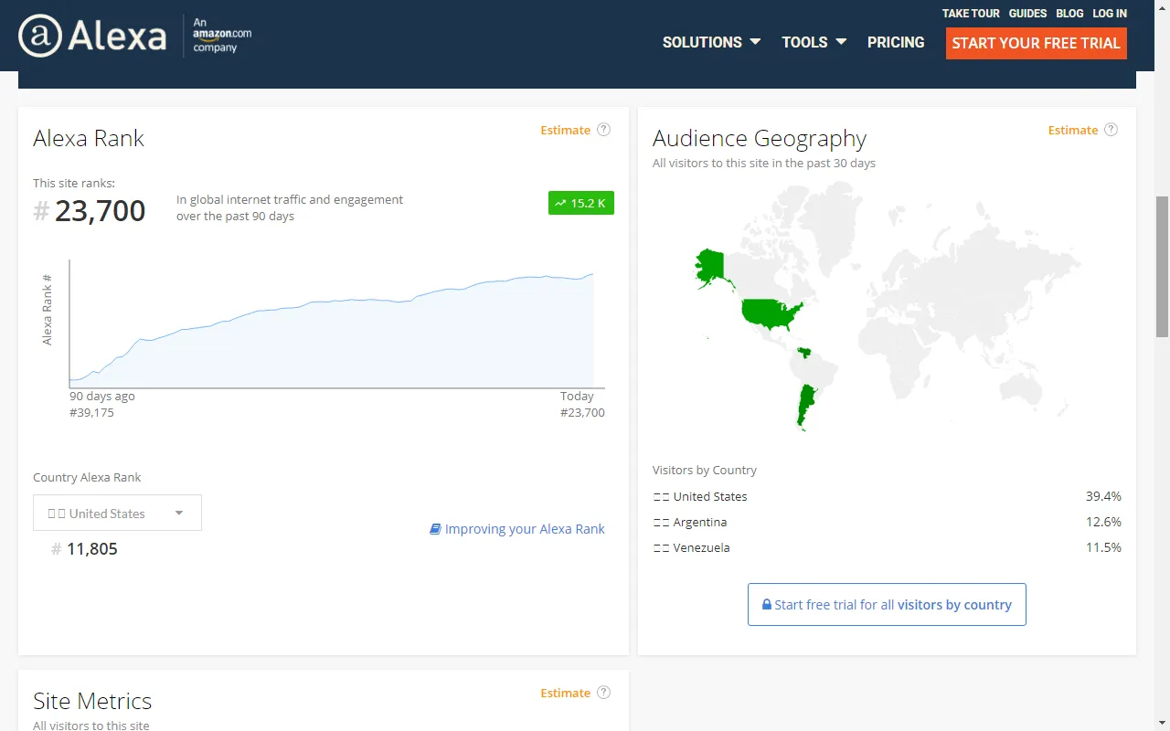Click the United States on the world map
Image resolution: width=1170 pixels, height=731 pixels.
point(771,314)
